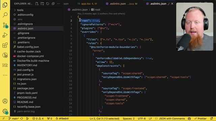Image resolution: width=216 pixels, height=121 pixels.
Task: Open the Nx Console view
Action: click(5, 65)
